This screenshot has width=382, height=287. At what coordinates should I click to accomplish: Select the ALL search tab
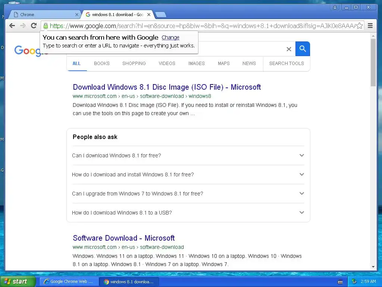pyautogui.click(x=76, y=64)
